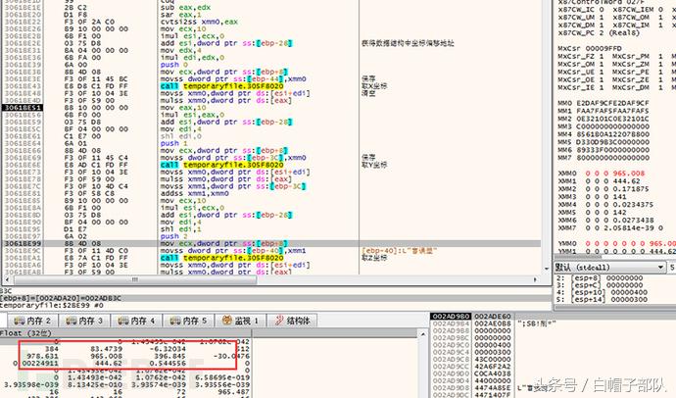Click the 获得数据结构中坐标偏移地址 comment

point(408,43)
